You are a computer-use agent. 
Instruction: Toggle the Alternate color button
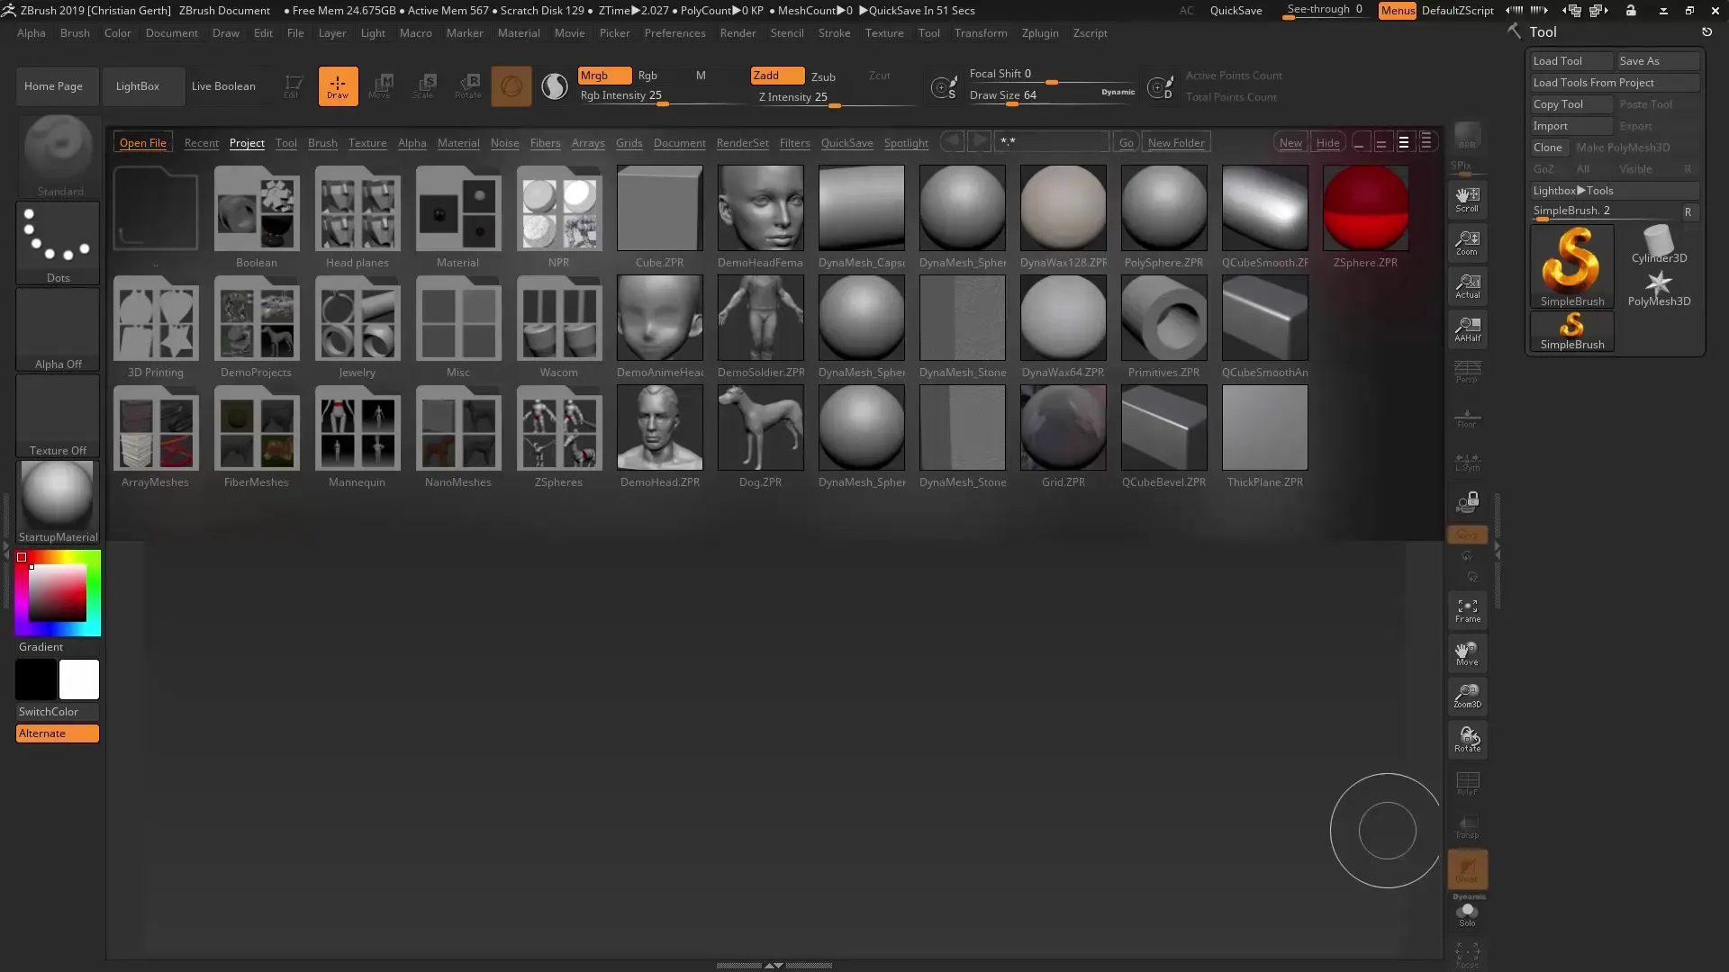coord(57,733)
